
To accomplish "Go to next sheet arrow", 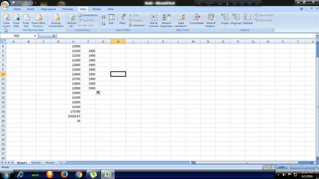I will [x=9, y=163].
